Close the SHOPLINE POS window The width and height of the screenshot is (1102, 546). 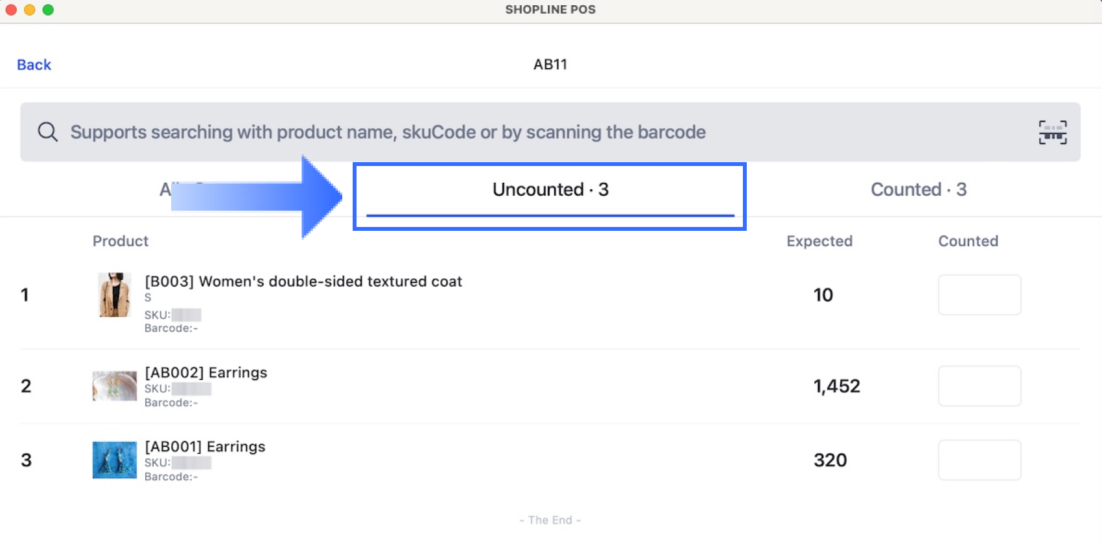pos(11,10)
